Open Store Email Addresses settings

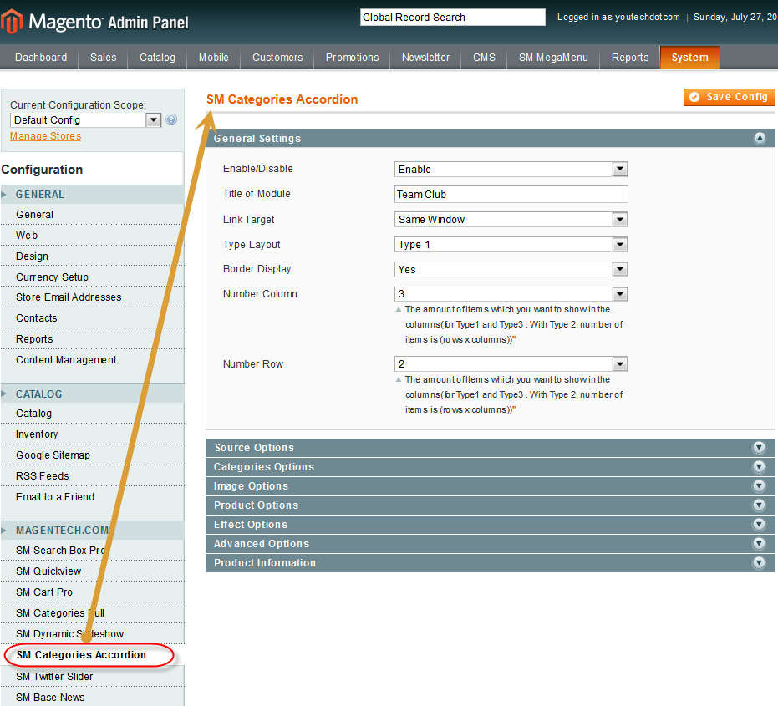tap(92, 297)
